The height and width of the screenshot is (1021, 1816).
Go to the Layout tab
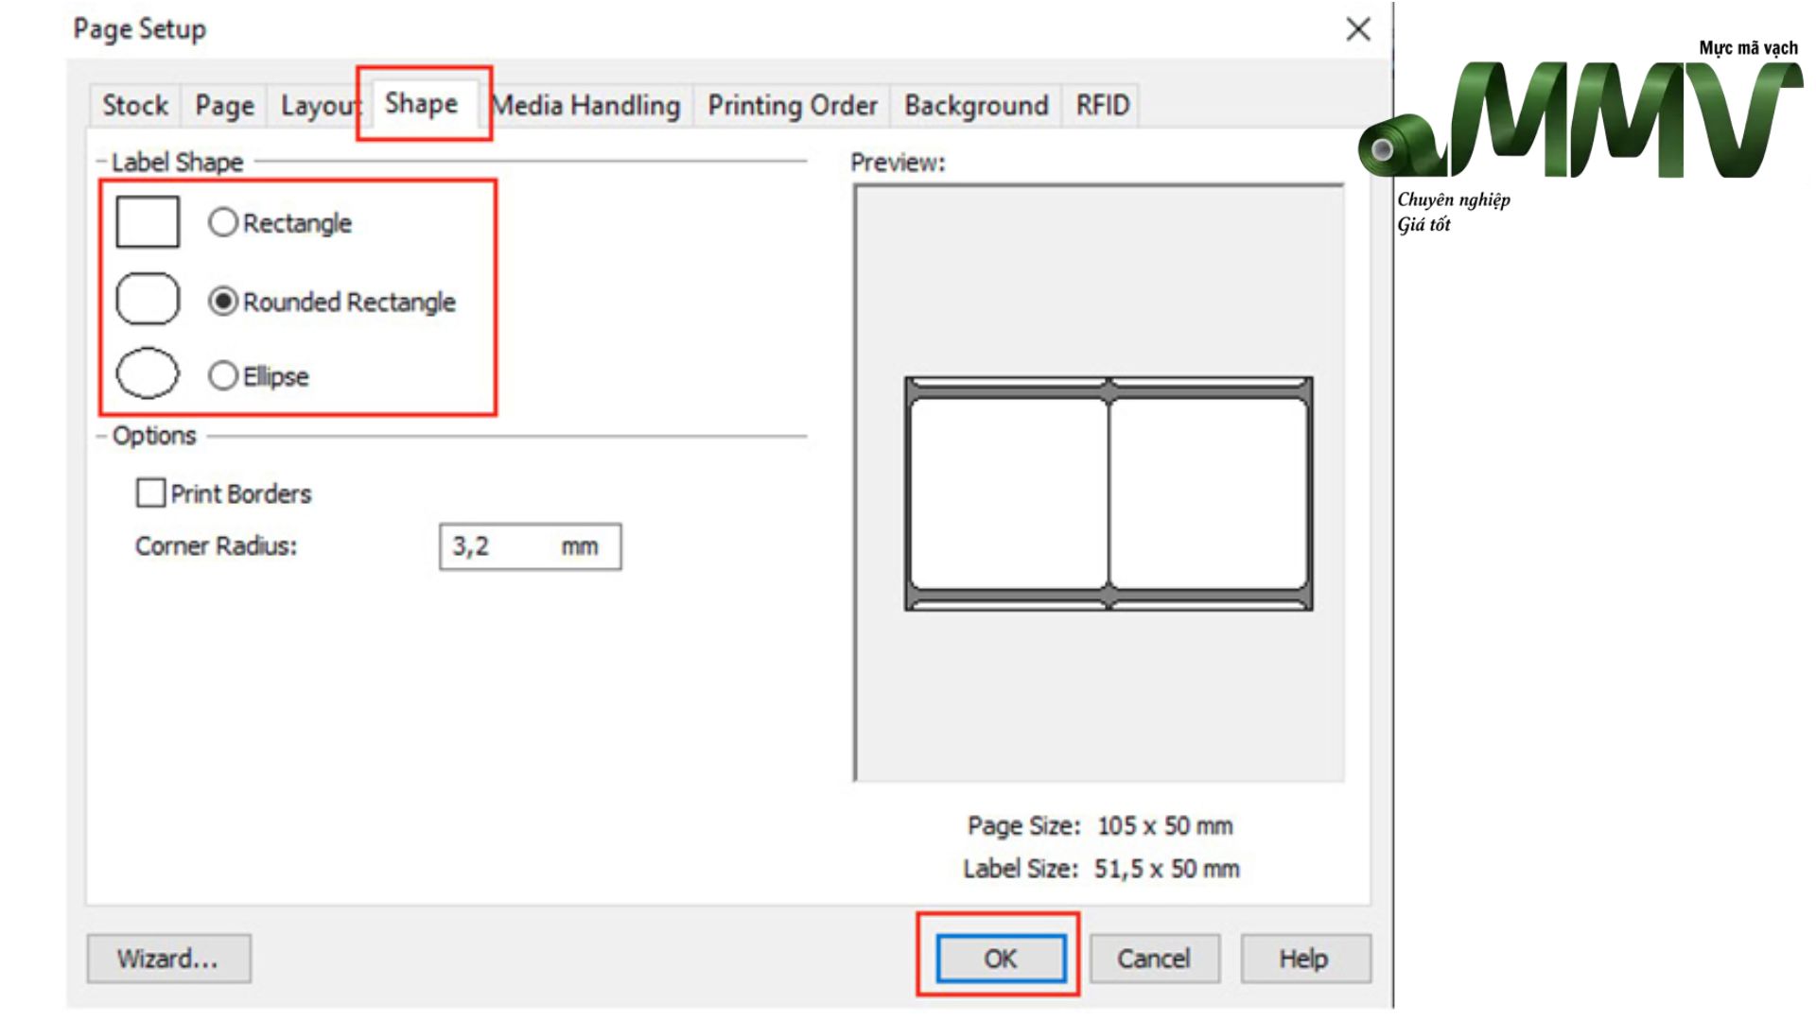point(317,105)
